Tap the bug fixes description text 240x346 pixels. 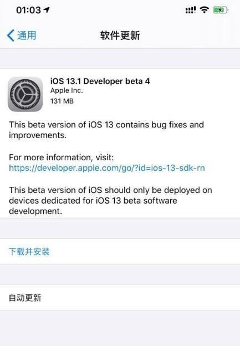tap(106, 130)
